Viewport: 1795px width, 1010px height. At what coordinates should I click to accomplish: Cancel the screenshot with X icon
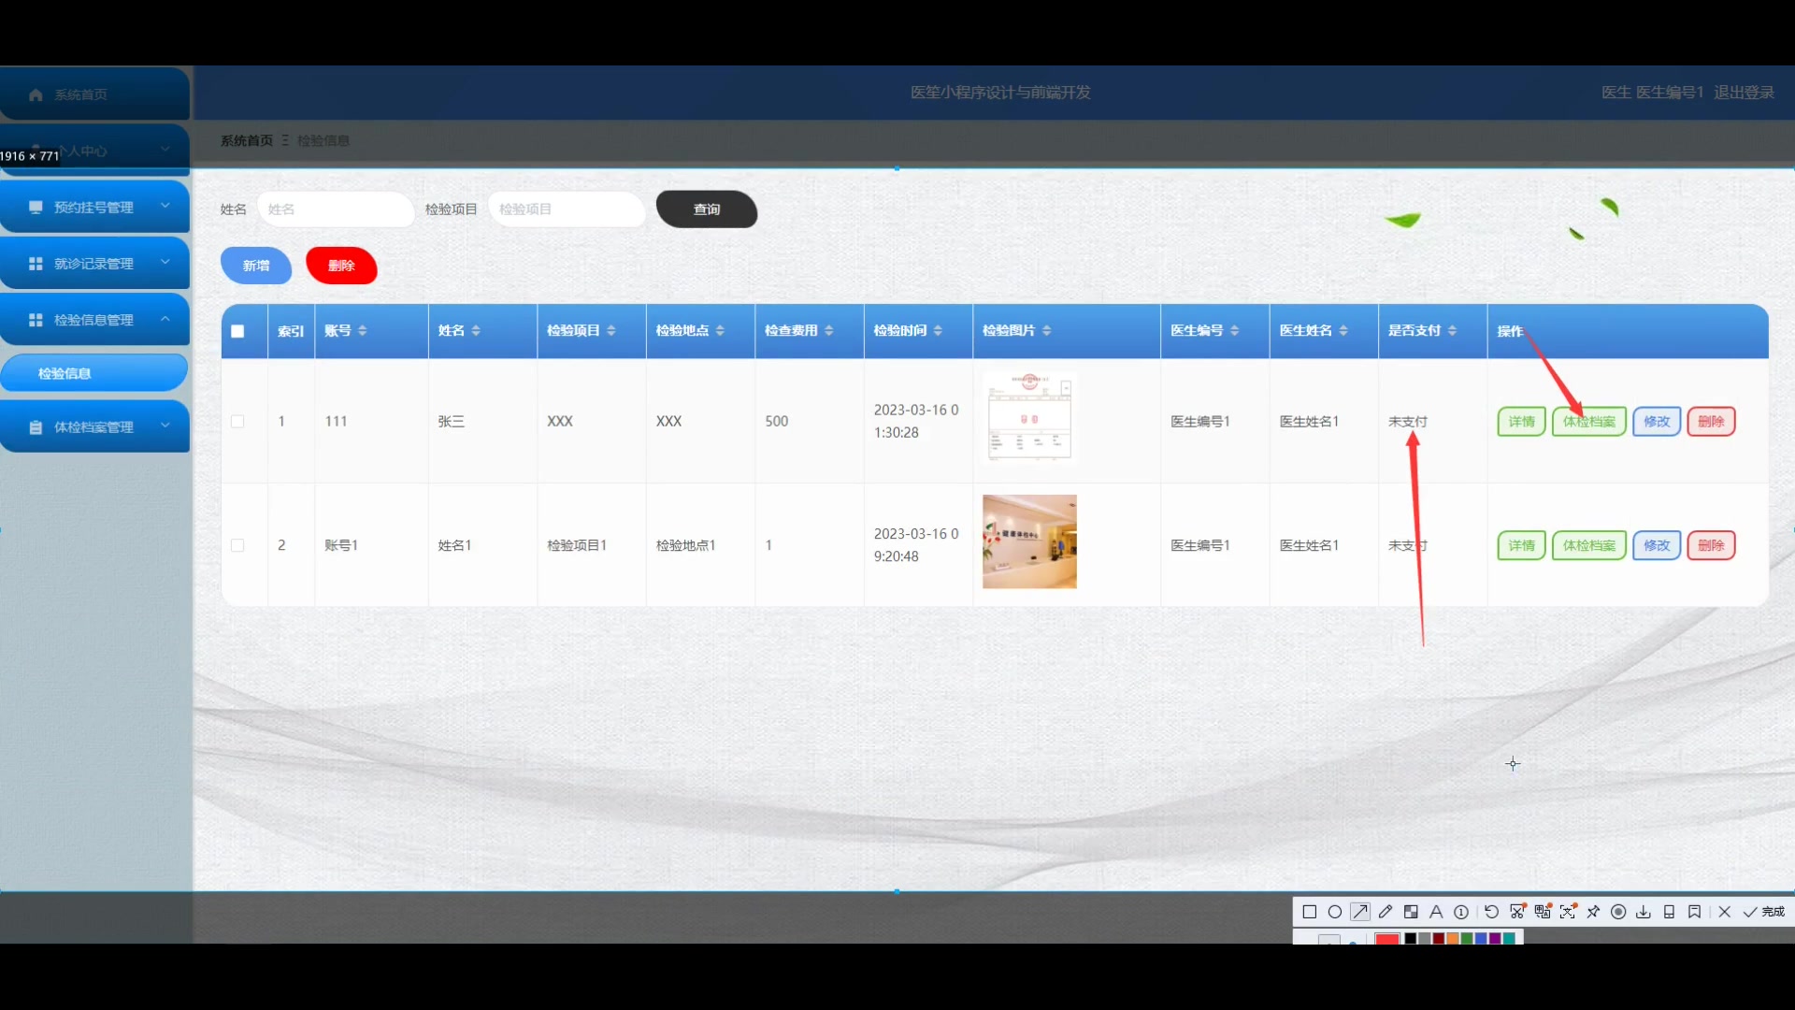[1725, 912]
